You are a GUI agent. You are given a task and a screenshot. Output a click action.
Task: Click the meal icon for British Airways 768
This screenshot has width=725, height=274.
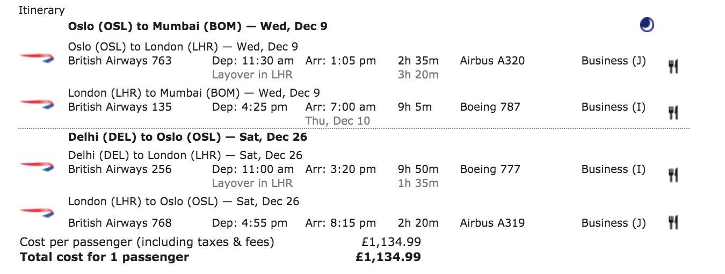click(x=673, y=222)
